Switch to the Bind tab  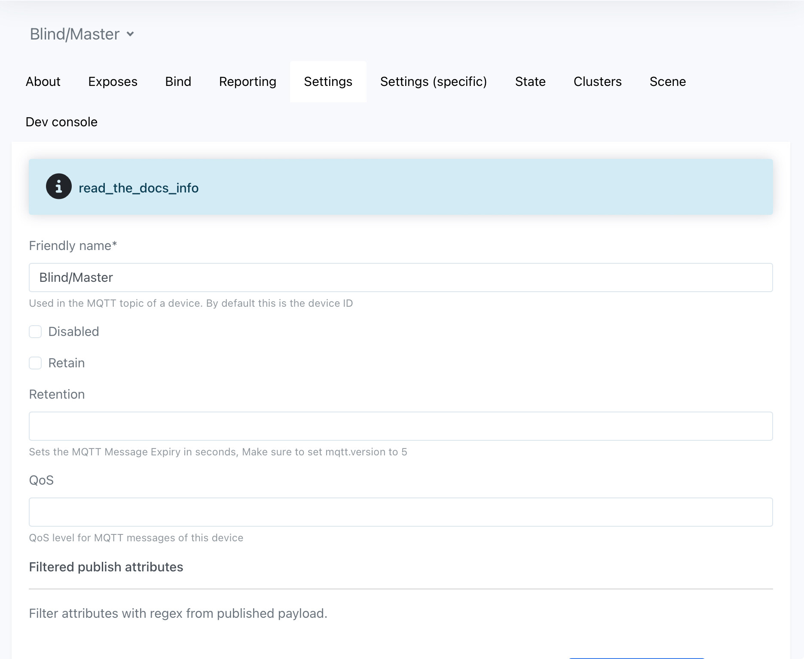tap(178, 82)
